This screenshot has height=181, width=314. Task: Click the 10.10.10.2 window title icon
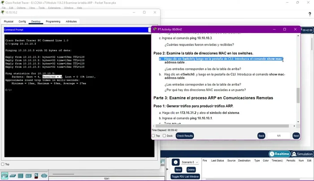coord(3,12)
